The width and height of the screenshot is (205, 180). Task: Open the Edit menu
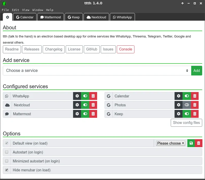point(15,10)
